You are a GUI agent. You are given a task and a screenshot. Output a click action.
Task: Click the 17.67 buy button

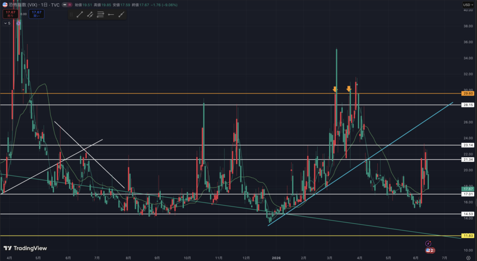36,14
